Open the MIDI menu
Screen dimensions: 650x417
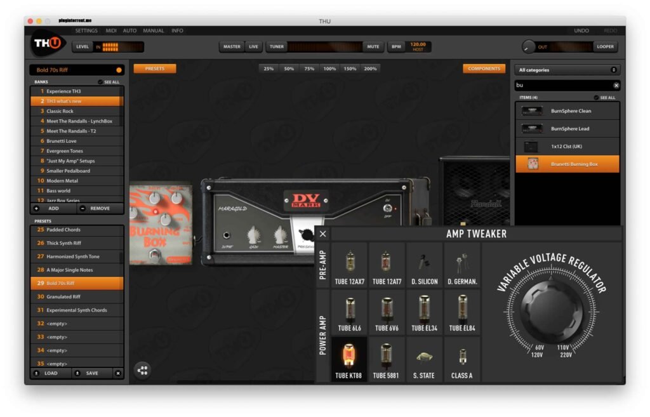(111, 30)
